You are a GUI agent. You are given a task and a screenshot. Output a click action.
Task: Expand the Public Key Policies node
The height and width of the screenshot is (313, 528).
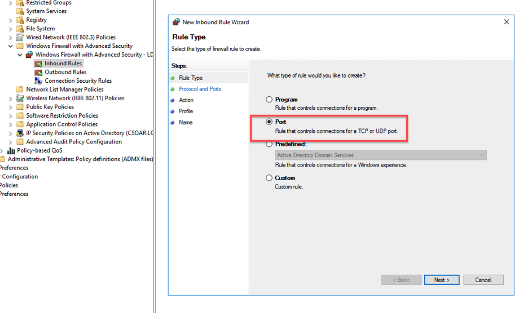click(x=11, y=107)
